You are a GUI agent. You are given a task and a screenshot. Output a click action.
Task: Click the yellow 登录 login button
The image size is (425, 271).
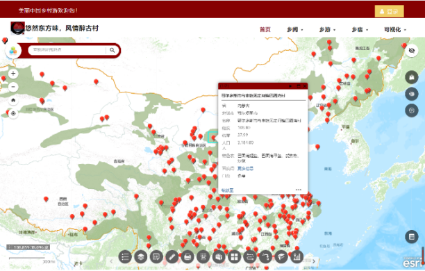pyautogui.click(x=389, y=11)
